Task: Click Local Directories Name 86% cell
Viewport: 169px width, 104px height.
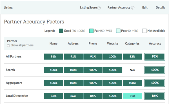Action: (54, 96)
